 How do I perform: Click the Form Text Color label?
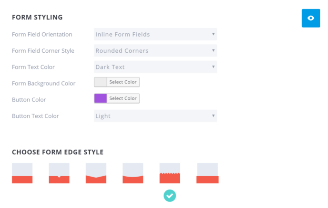point(33,67)
